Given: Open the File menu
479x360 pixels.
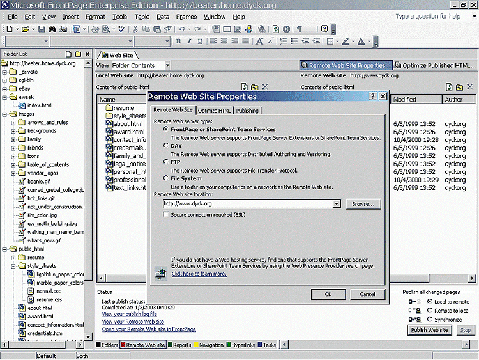Looking at the screenshot, I should [x=13, y=17].
